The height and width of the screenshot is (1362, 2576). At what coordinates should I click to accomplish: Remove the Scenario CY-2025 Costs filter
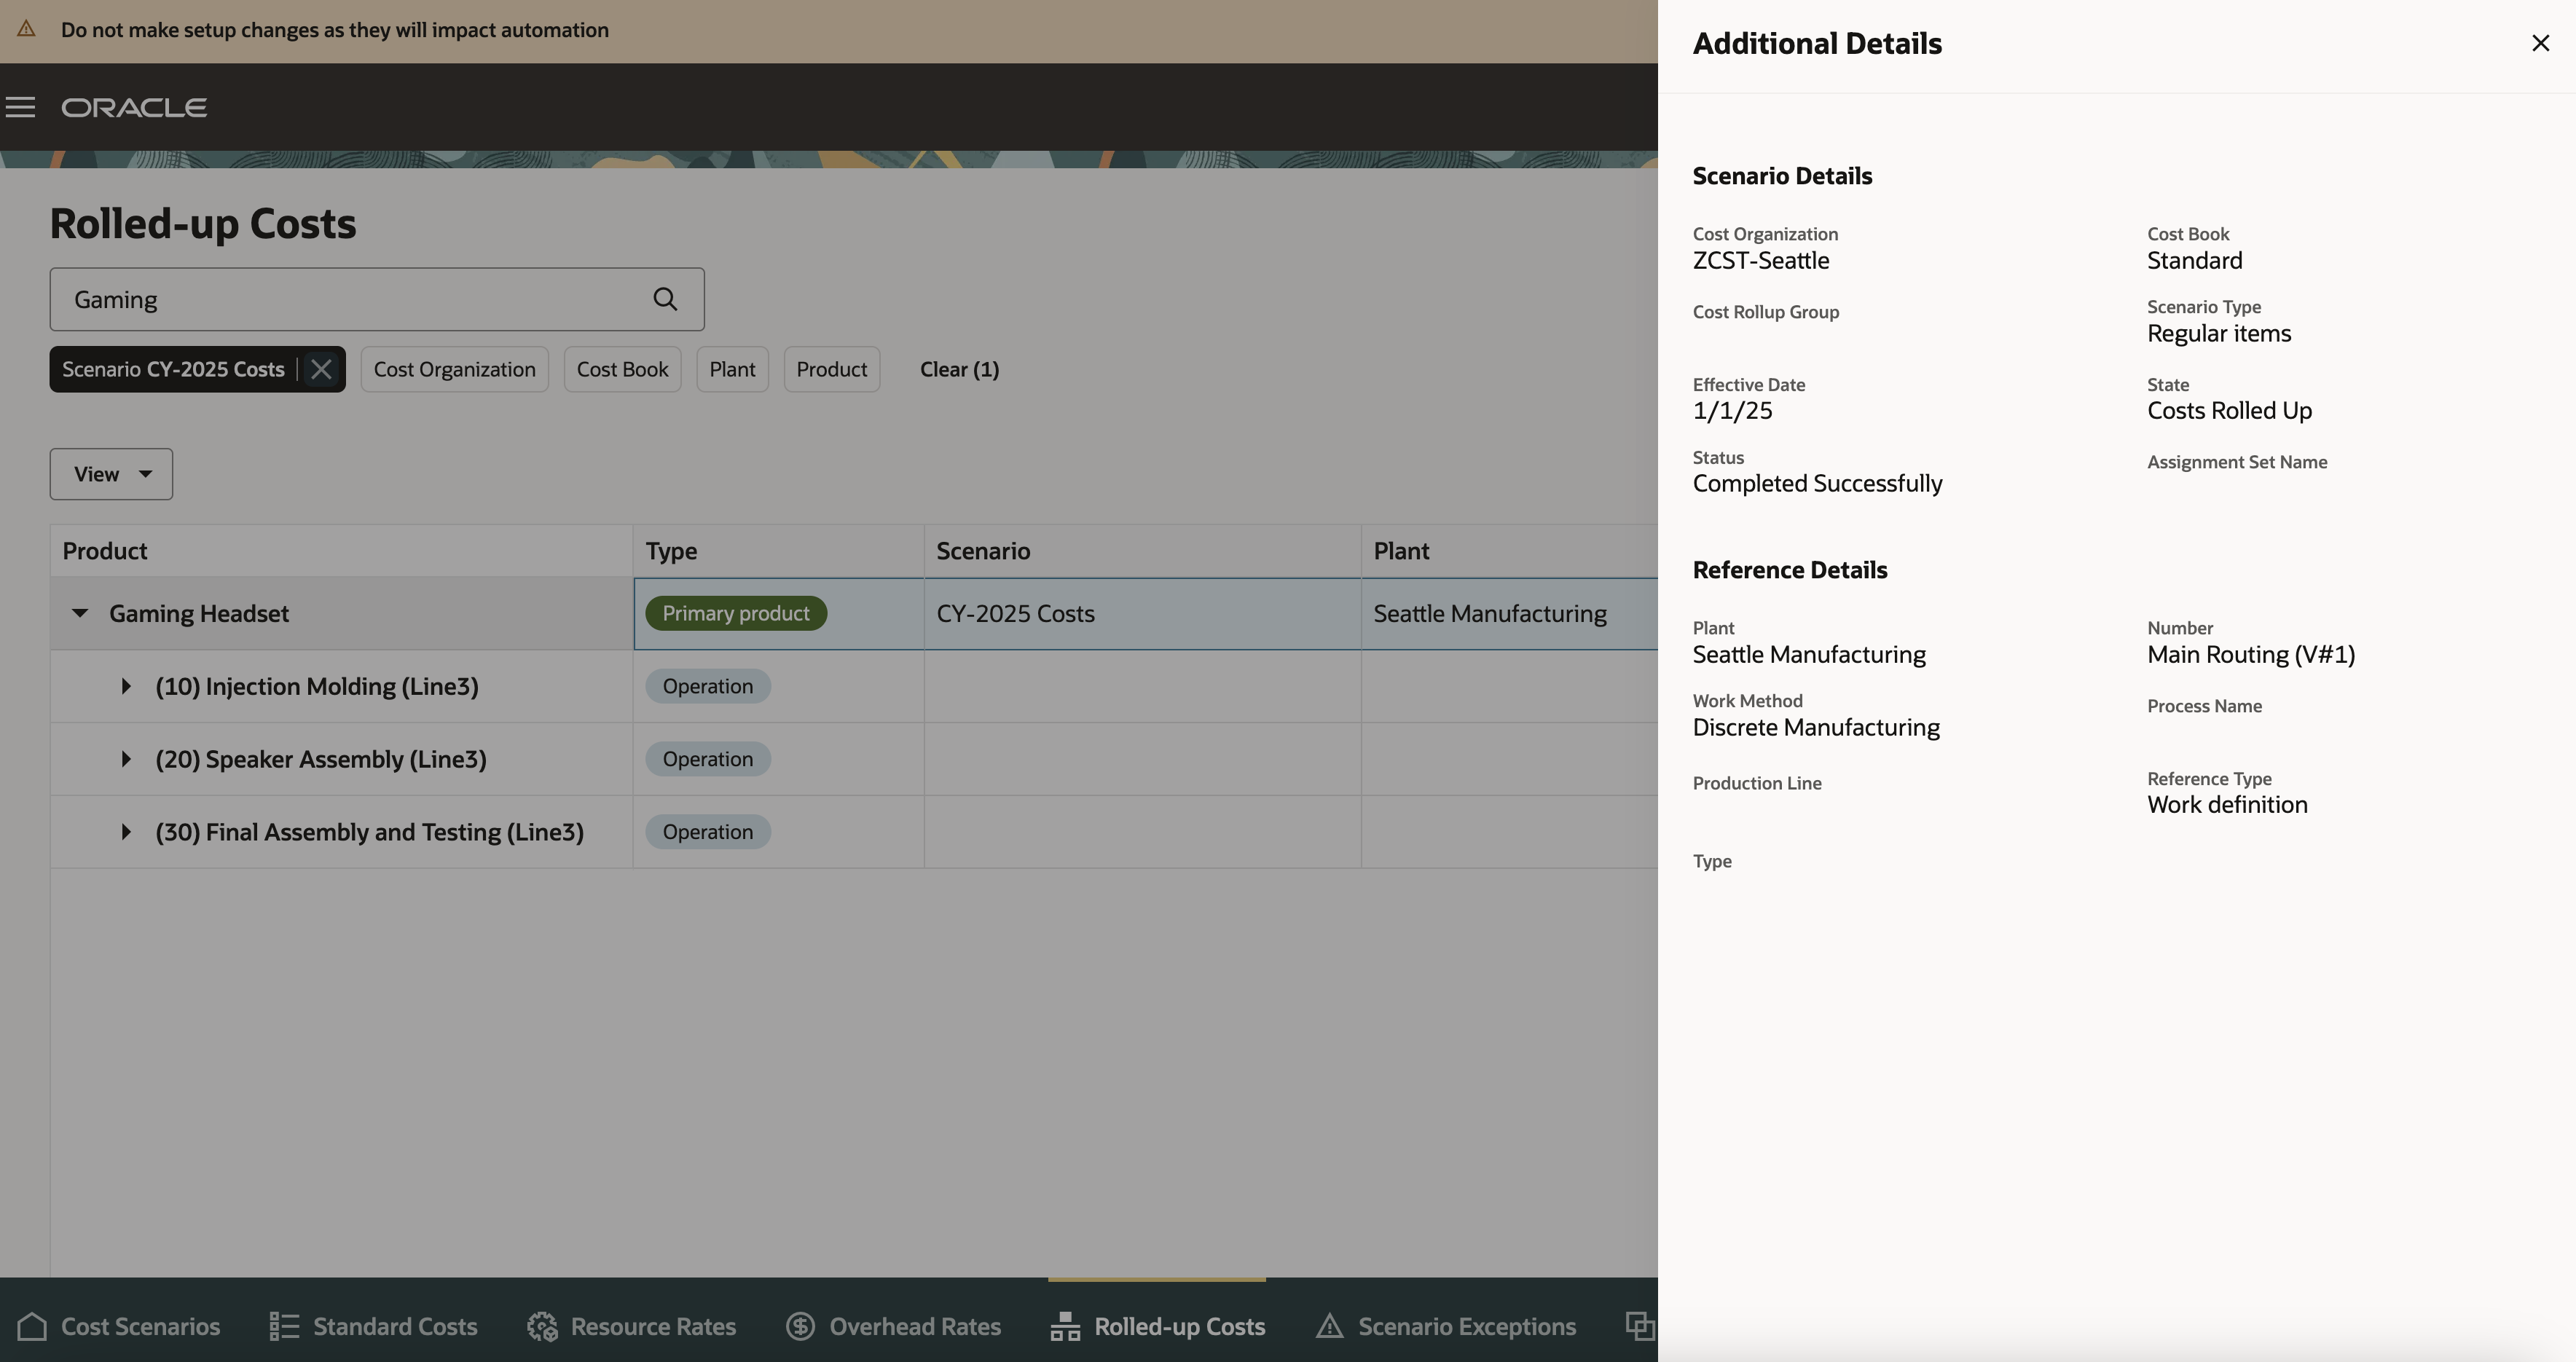321,369
